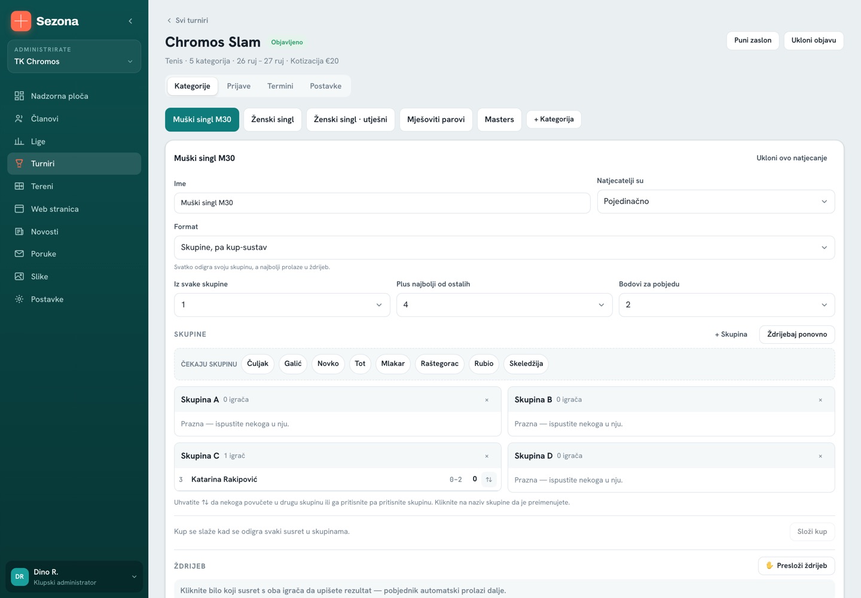Remove Skupina D with its x
The image size is (861, 598).
[x=820, y=456]
